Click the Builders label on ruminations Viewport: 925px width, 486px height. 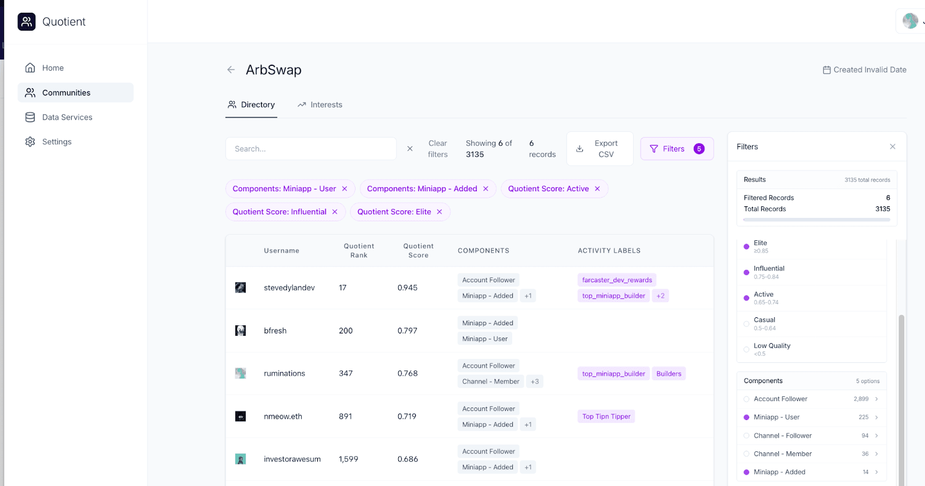tap(669, 374)
